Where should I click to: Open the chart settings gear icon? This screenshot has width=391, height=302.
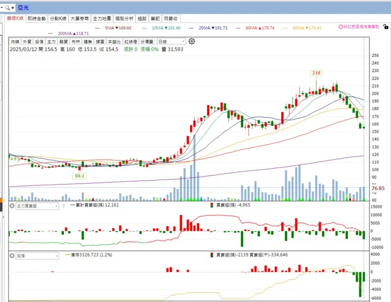tap(191, 41)
